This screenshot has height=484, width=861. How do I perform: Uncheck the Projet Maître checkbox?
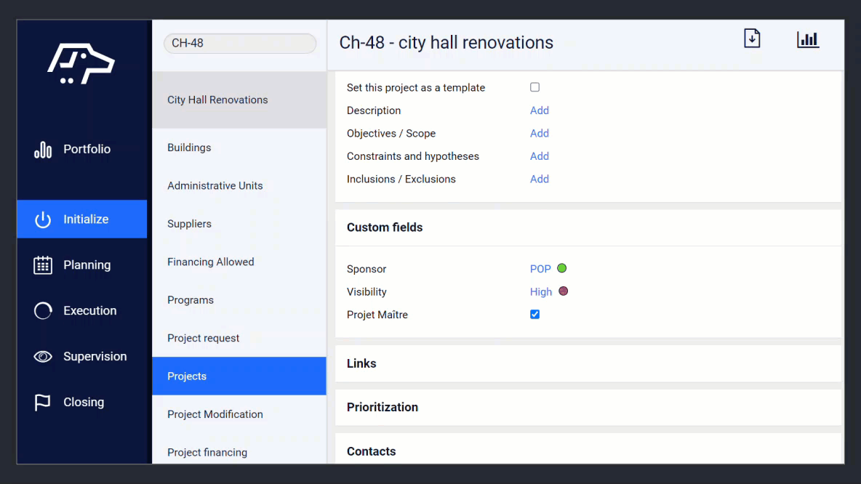534,314
